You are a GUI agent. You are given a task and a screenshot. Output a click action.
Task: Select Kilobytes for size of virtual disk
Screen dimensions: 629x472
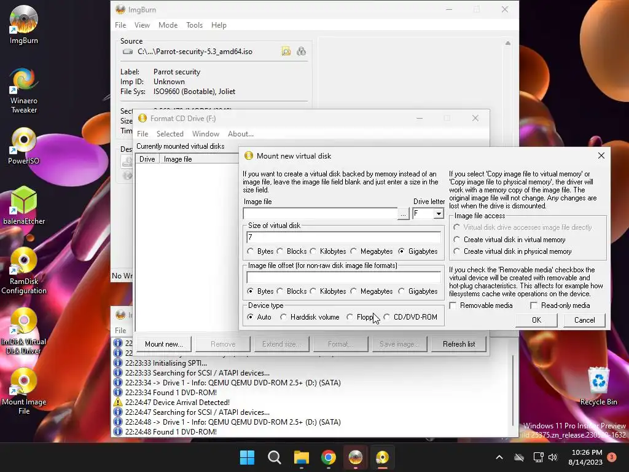(x=328, y=251)
